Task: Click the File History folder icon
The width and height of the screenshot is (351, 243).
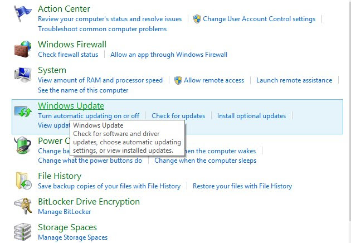Action: [x=22, y=181]
